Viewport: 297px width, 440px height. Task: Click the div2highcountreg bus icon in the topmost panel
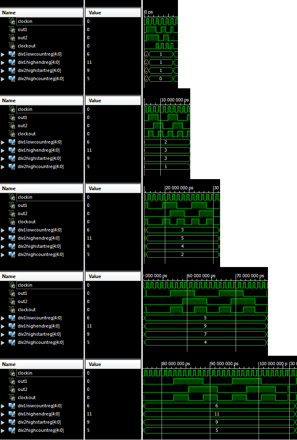[x=12, y=79]
